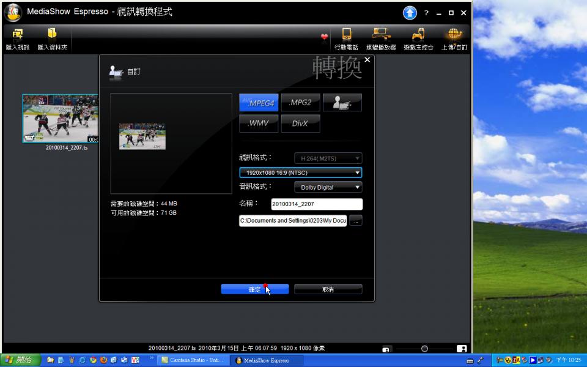Click the language bar keyboard icon
The image size is (587, 367).
[470, 361]
